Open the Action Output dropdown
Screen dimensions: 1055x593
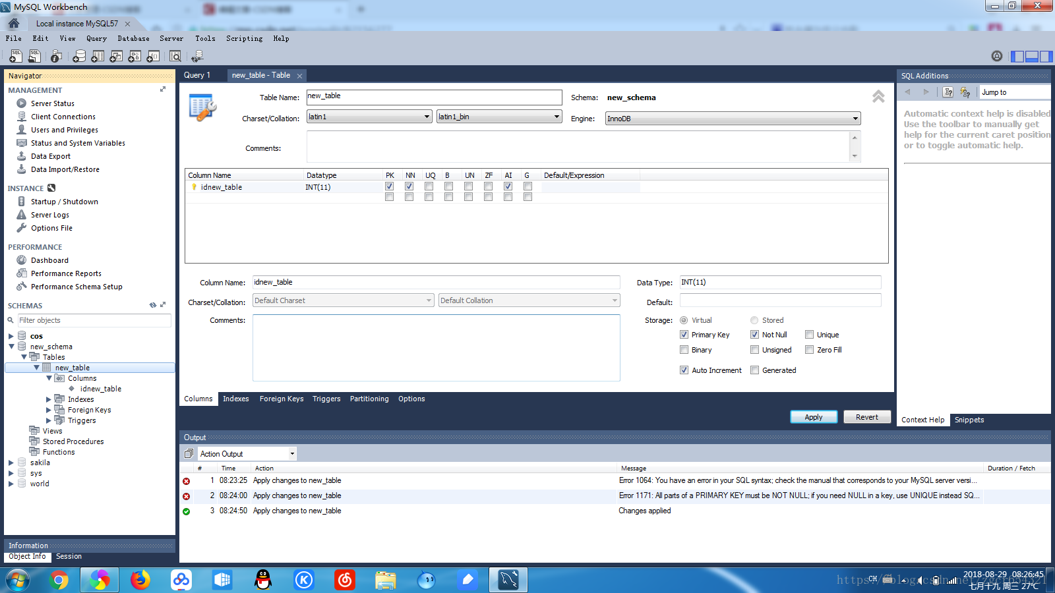pos(247,453)
